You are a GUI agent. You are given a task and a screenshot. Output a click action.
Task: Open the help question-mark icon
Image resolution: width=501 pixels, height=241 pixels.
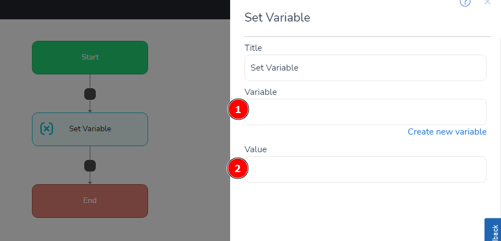465,3
